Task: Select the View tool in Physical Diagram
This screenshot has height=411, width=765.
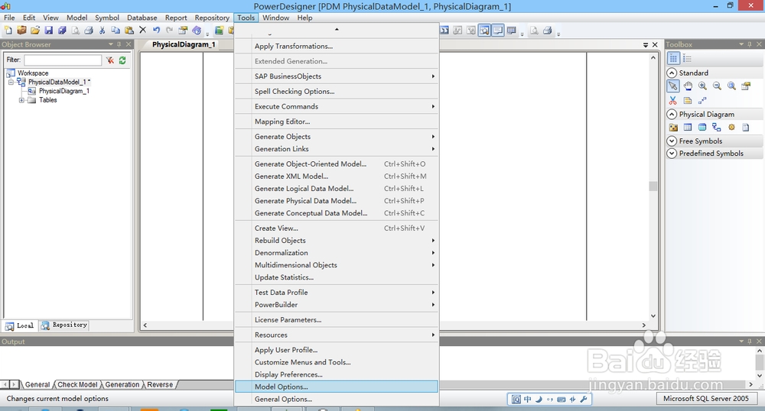Action: point(702,127)
